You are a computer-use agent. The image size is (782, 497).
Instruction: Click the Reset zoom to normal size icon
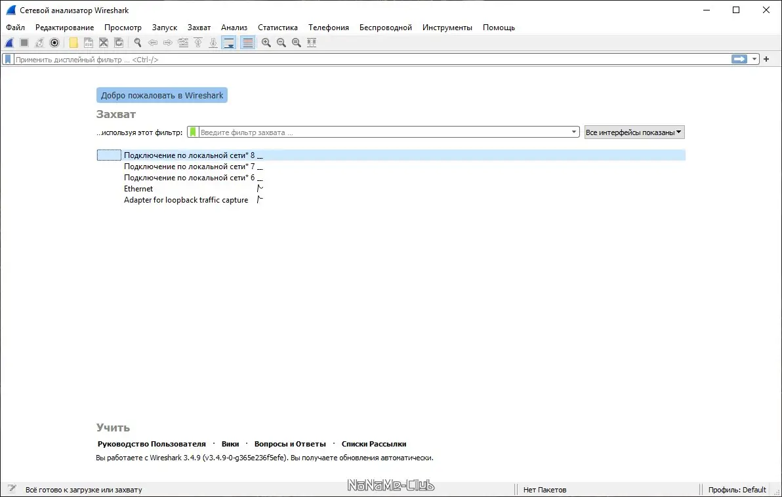(x=297, y=43)
